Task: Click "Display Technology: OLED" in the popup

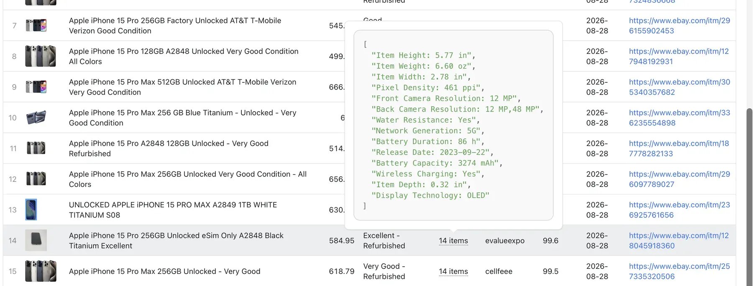Action: tap(430, 195)
